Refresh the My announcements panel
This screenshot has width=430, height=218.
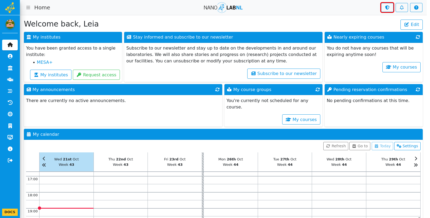pyautogui.click(x=217, y=89)
